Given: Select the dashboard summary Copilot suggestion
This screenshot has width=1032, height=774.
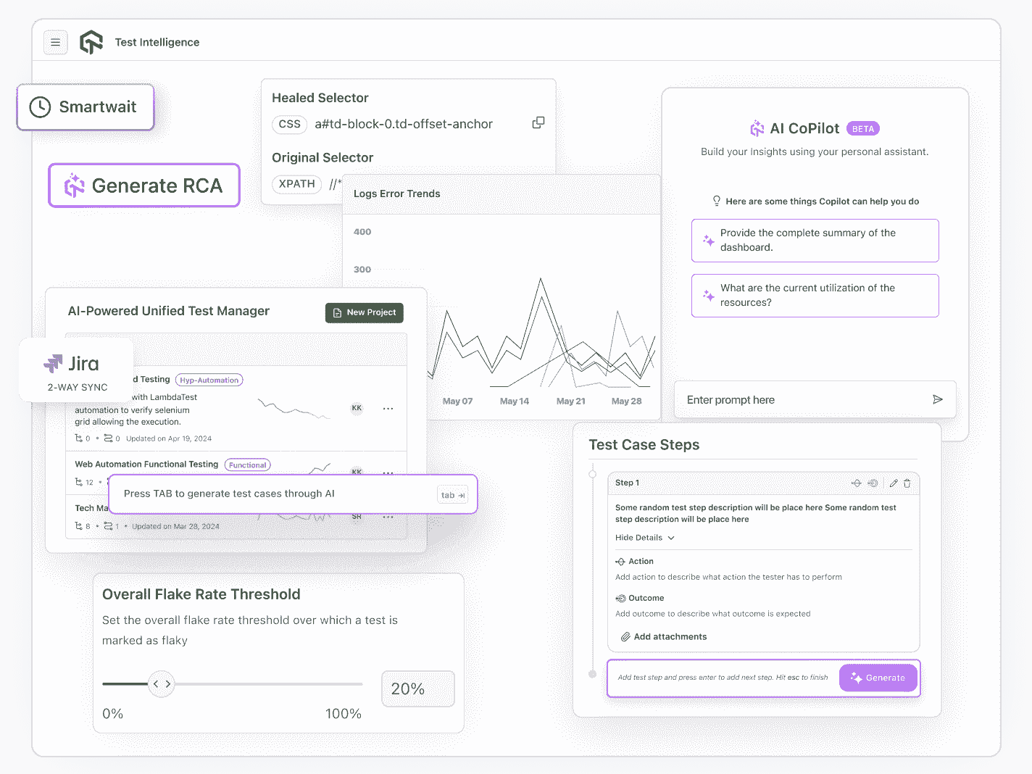Looking at the screenshot, I should 815,240.
